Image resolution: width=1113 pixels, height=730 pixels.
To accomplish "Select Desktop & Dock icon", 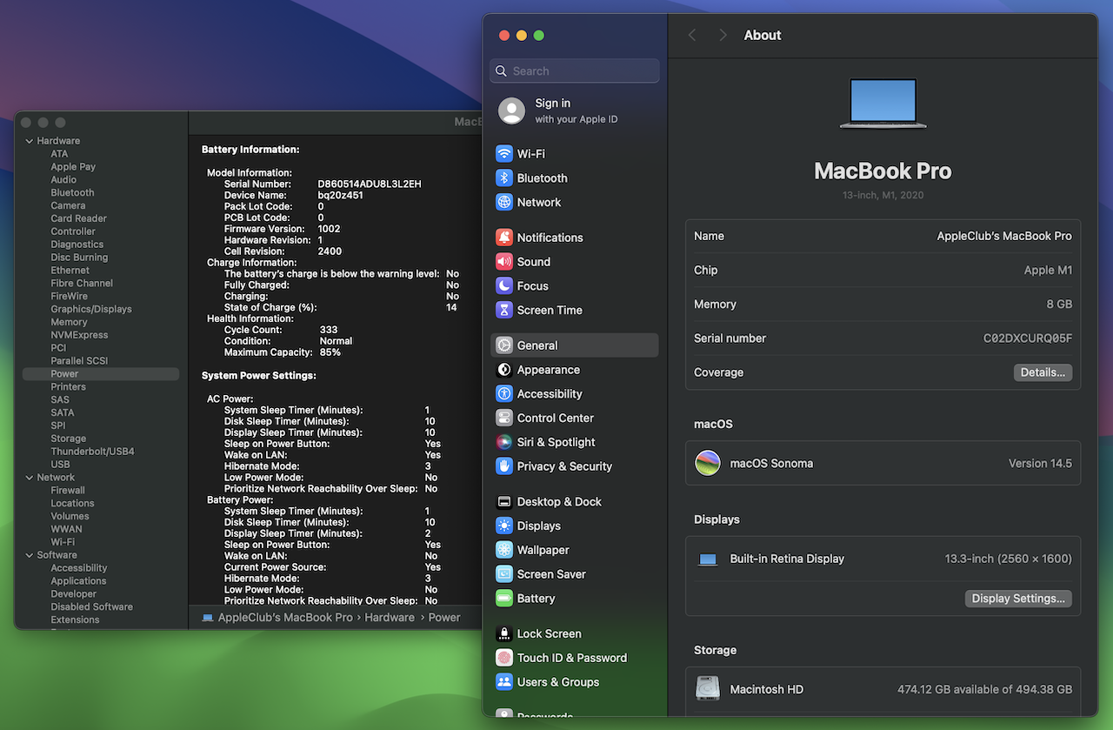I will coord(504,502).
